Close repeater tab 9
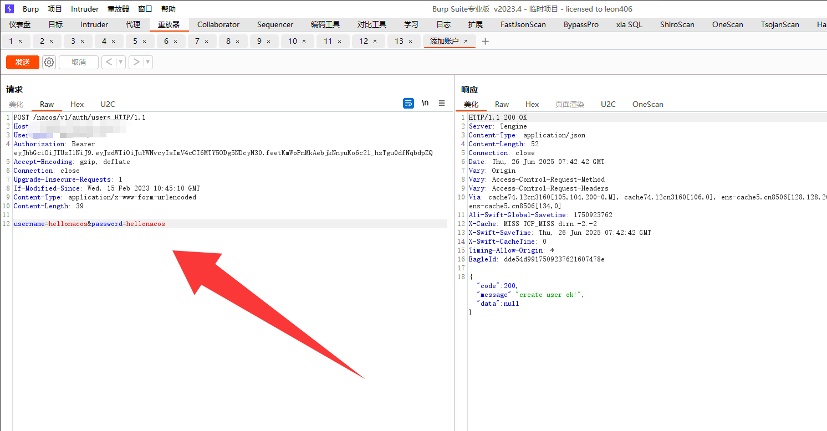This screenshot has height=431, width=827. click(269, 42)
